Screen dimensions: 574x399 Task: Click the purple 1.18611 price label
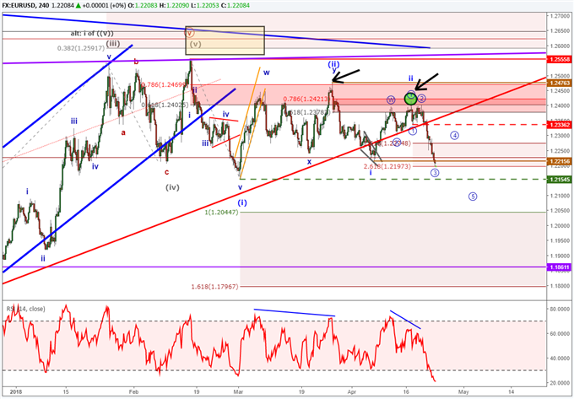559,267
